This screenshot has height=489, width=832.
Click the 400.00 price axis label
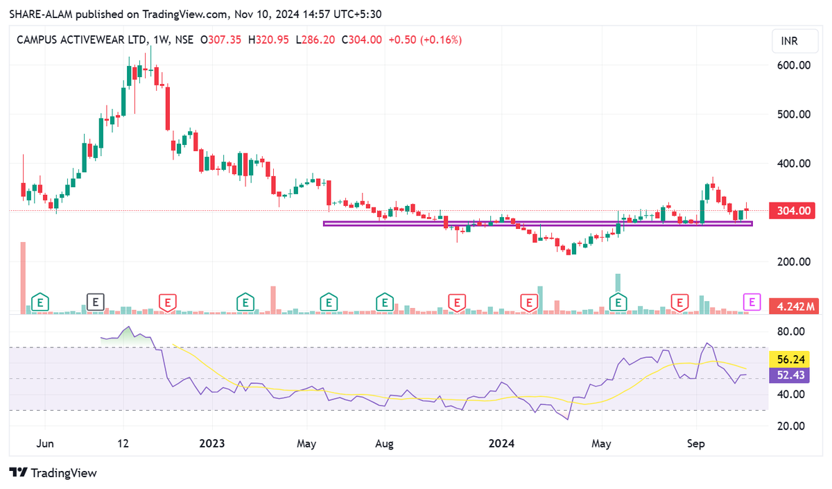pyautogui.click(x=794, y=164)
